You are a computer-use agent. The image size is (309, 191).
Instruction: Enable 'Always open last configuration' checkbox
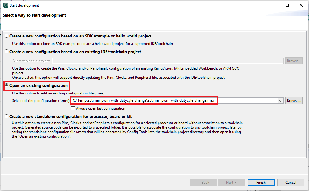click(x=73, y=108)
